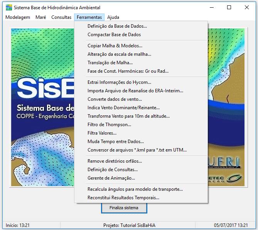Choose Definição da Base de Dados
This screenshot has width=258, height=230.
141,26
